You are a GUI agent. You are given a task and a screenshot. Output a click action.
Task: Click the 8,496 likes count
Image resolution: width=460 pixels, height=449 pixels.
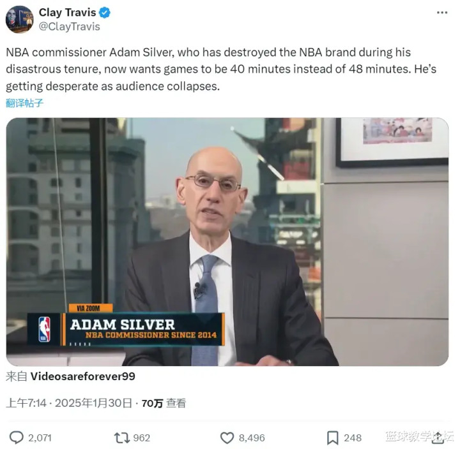pyautogui.click(x=252, y=438)
